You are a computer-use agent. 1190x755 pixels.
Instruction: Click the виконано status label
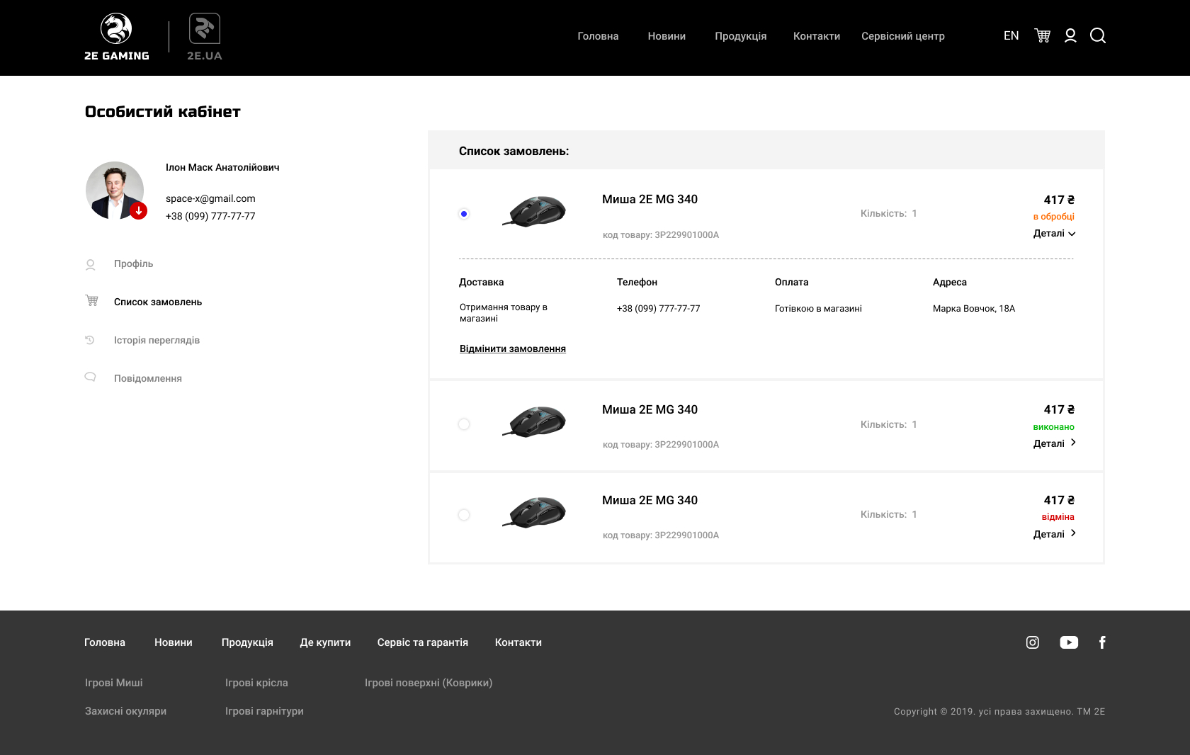coord(1054,427)
